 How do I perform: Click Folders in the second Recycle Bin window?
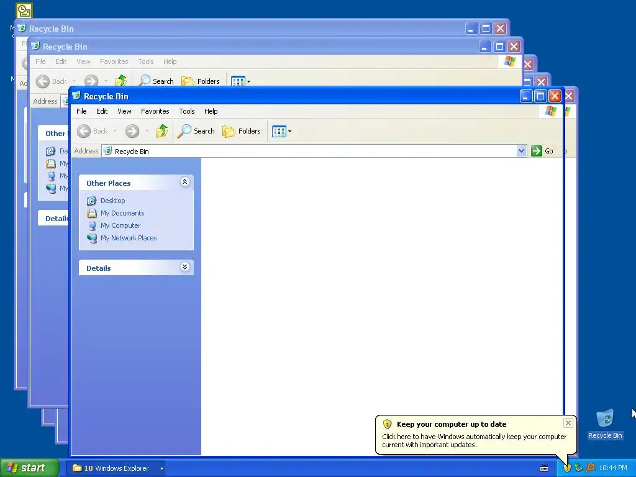[x=201, y=81]
